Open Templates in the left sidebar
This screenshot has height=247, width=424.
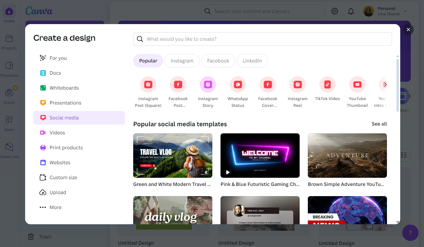9,66
